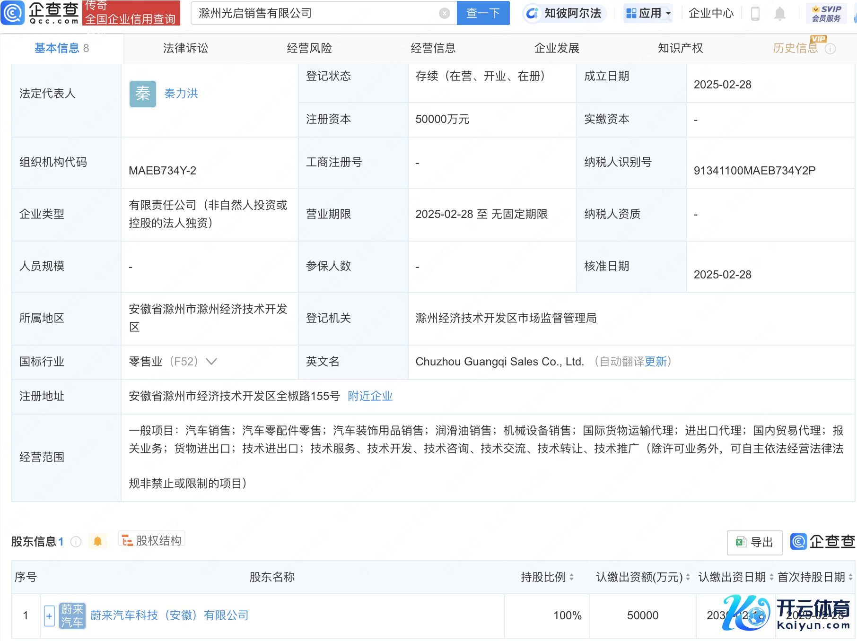Click the SVIP member service icon
This screenshot has width=857, height=641.
[x=826, y=13]
